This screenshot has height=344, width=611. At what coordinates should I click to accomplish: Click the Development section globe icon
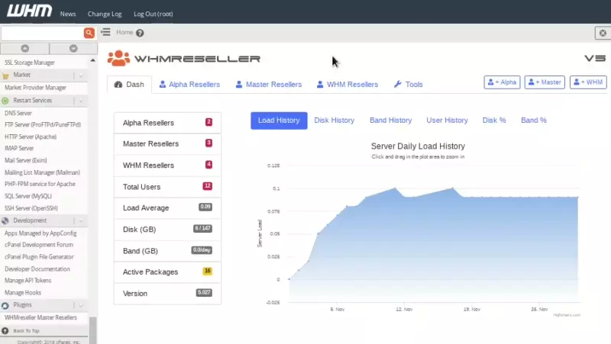point(5,220)
